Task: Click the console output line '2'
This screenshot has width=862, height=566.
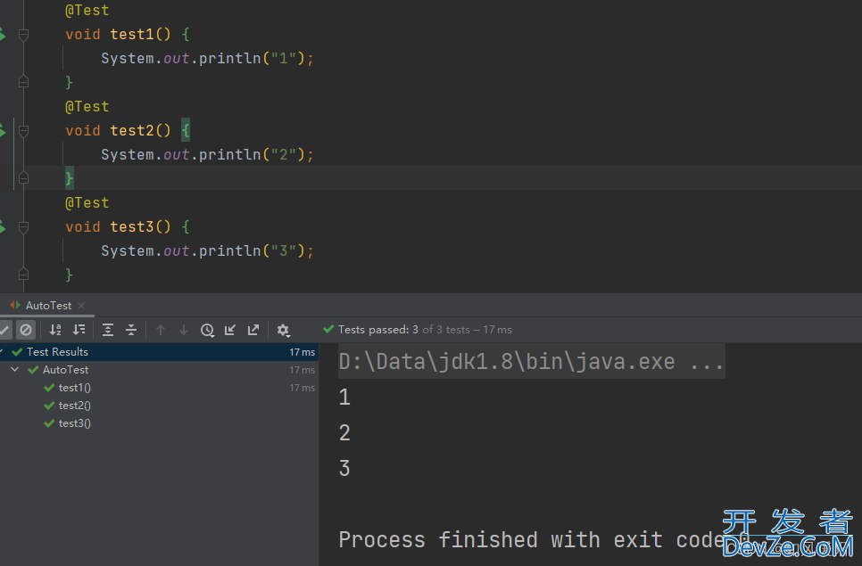Action: coord(344,432)
